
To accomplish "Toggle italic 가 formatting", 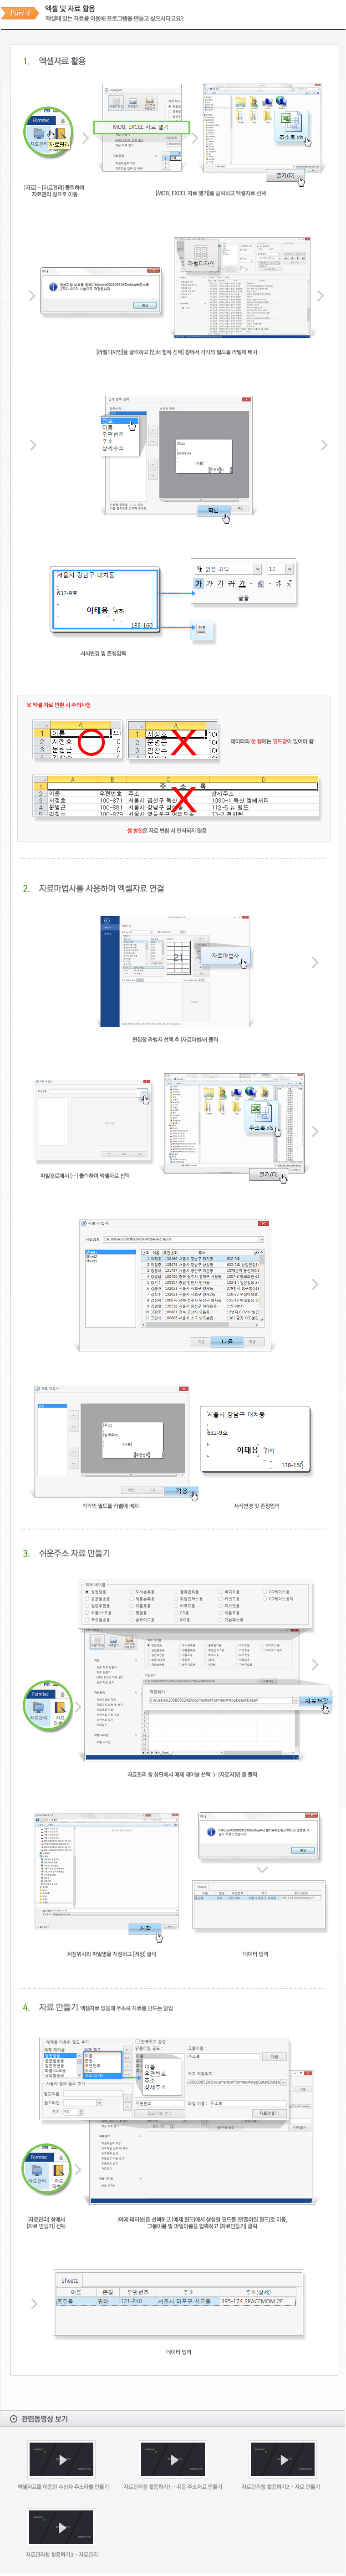I will (x=209, y=584).
